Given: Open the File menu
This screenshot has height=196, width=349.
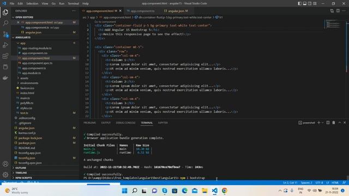Looking at the screenshot, I should tap(12, 3).
